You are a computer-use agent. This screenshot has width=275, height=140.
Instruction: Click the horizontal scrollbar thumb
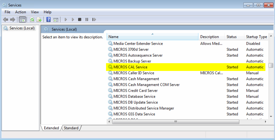(175, 122)
